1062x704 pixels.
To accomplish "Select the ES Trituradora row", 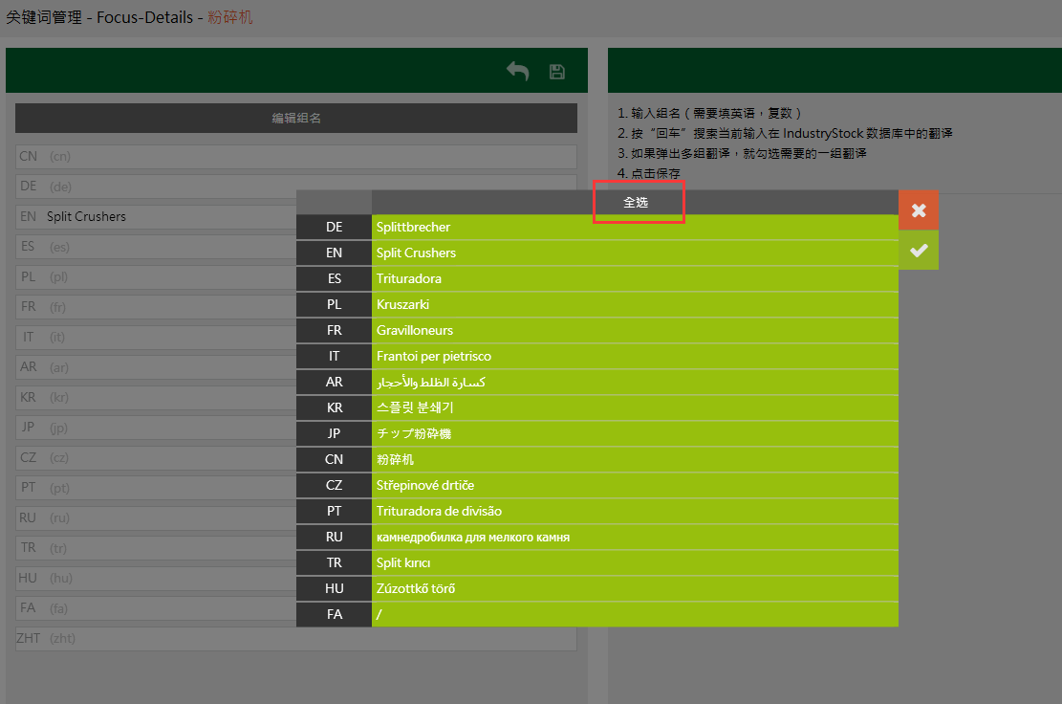I will (635, 279).
